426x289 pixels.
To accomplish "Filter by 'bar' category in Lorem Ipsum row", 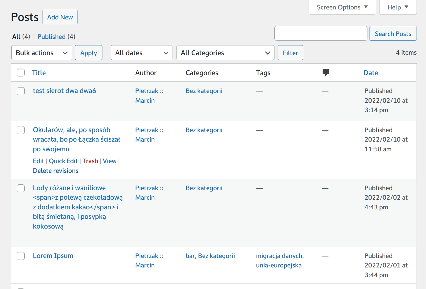I will click(190, 256).
